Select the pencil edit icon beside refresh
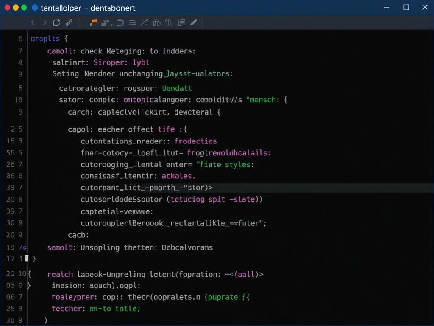The width and height of the screenshot is (434, 326). [x=69, y=22]
